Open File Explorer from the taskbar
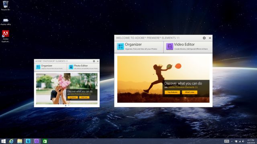The width and height of the screenshot is (257, 144). tap(20, 141)
